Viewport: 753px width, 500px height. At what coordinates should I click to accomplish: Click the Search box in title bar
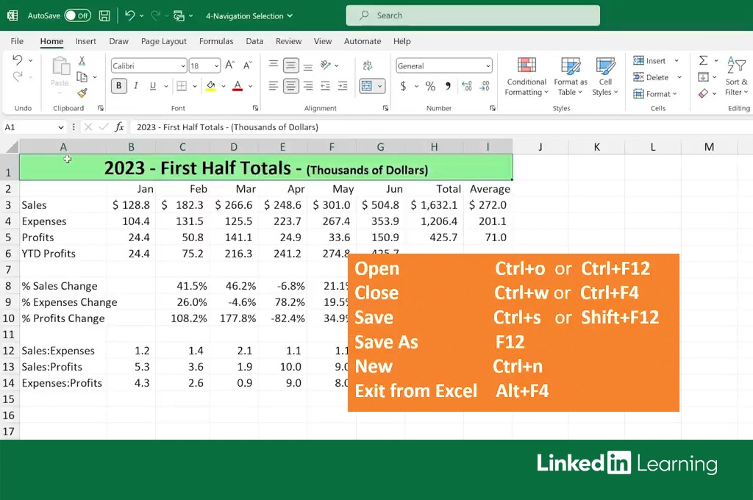472,15
